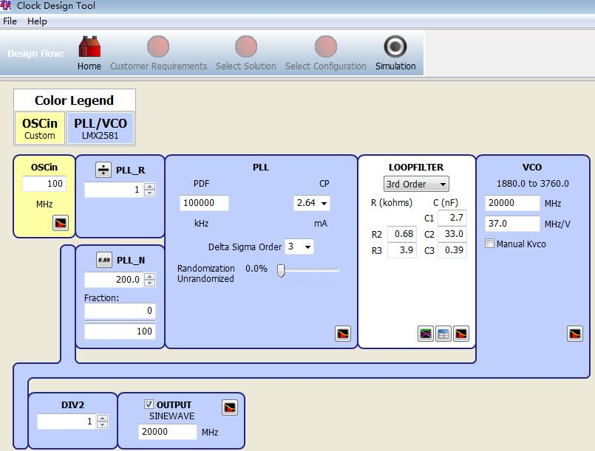Click VCO Kvco gain field
The height and width of the screenshot is (451, 595).
pyautogui.click(x=512, y=224)
